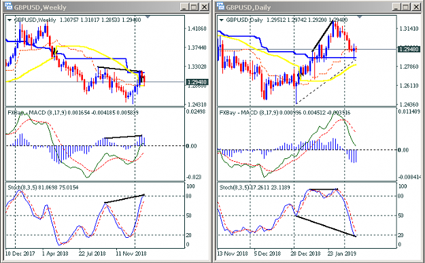Select the dashed black trendline on Daily price chart
This screenshot has width=425, height=263.
coord(326,82)
